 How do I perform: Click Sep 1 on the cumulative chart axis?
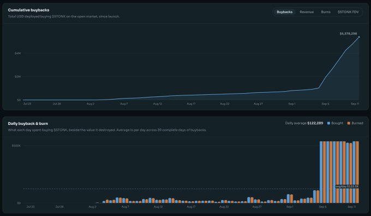tap(292, 104)
